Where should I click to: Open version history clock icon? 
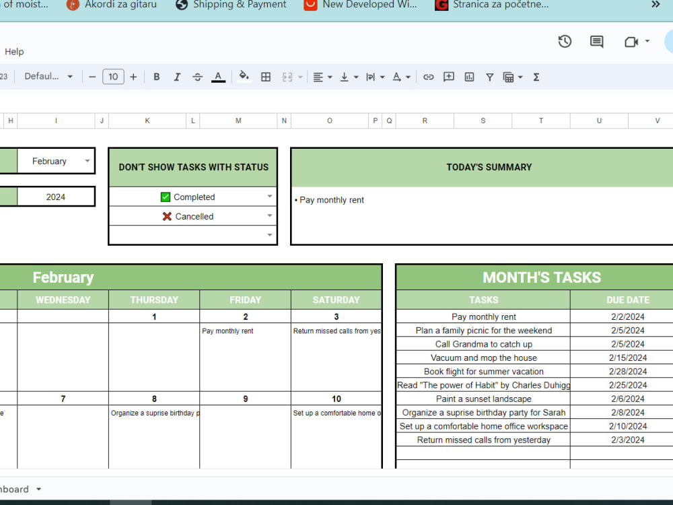565,42
